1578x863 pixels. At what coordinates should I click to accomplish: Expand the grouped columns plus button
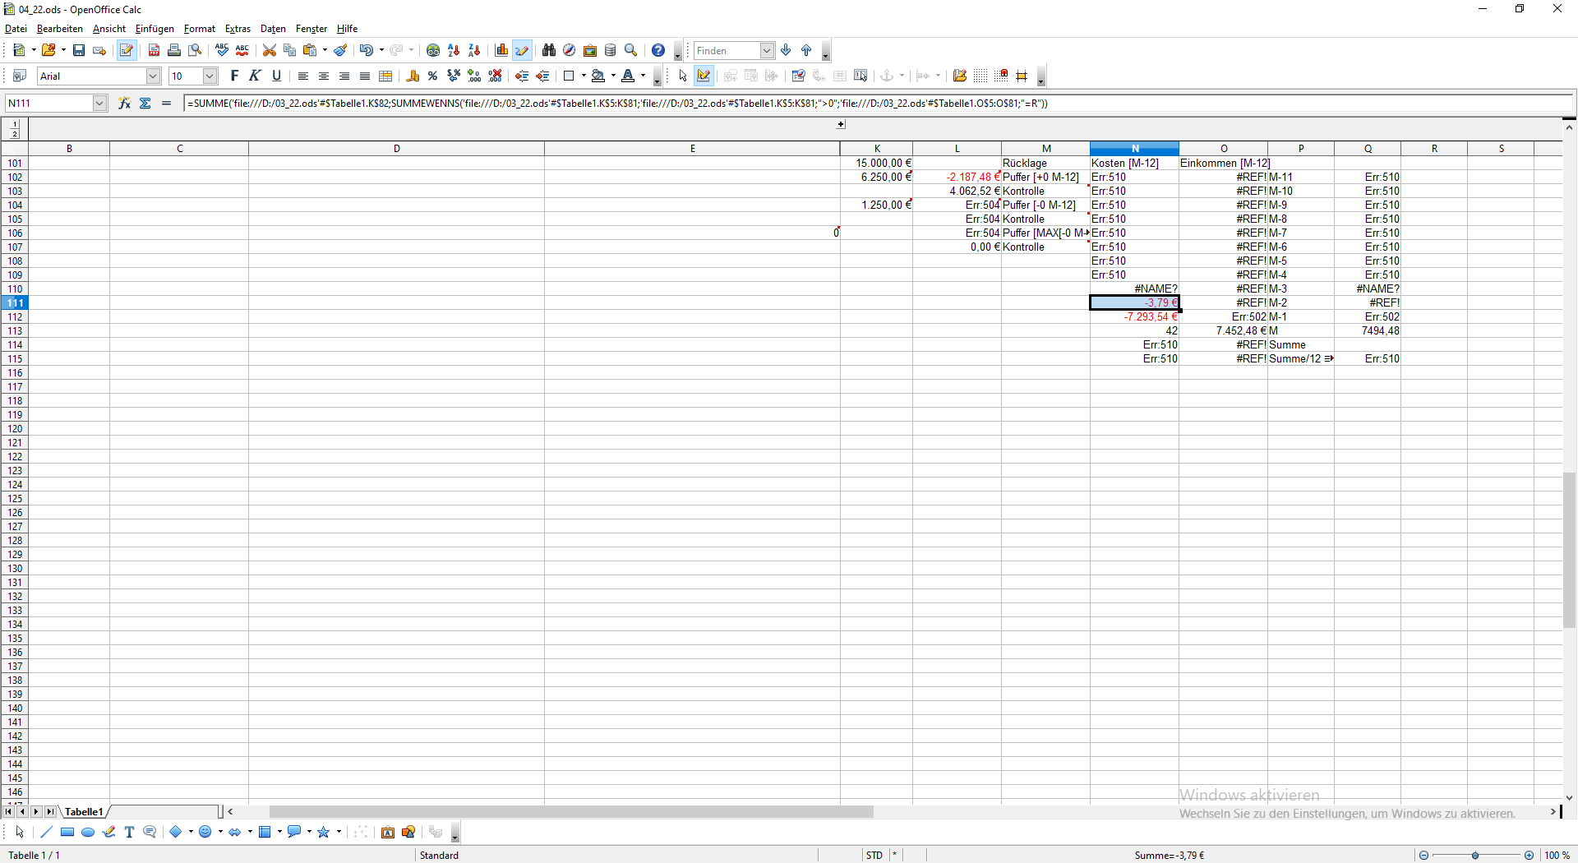[x=841, y=125]
